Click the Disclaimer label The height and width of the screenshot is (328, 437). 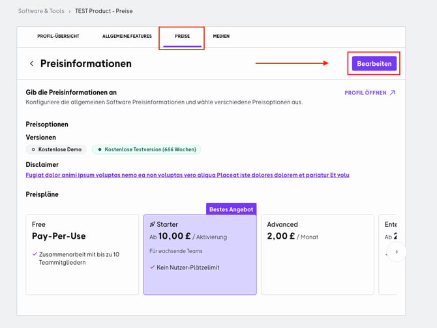point(42,164)
